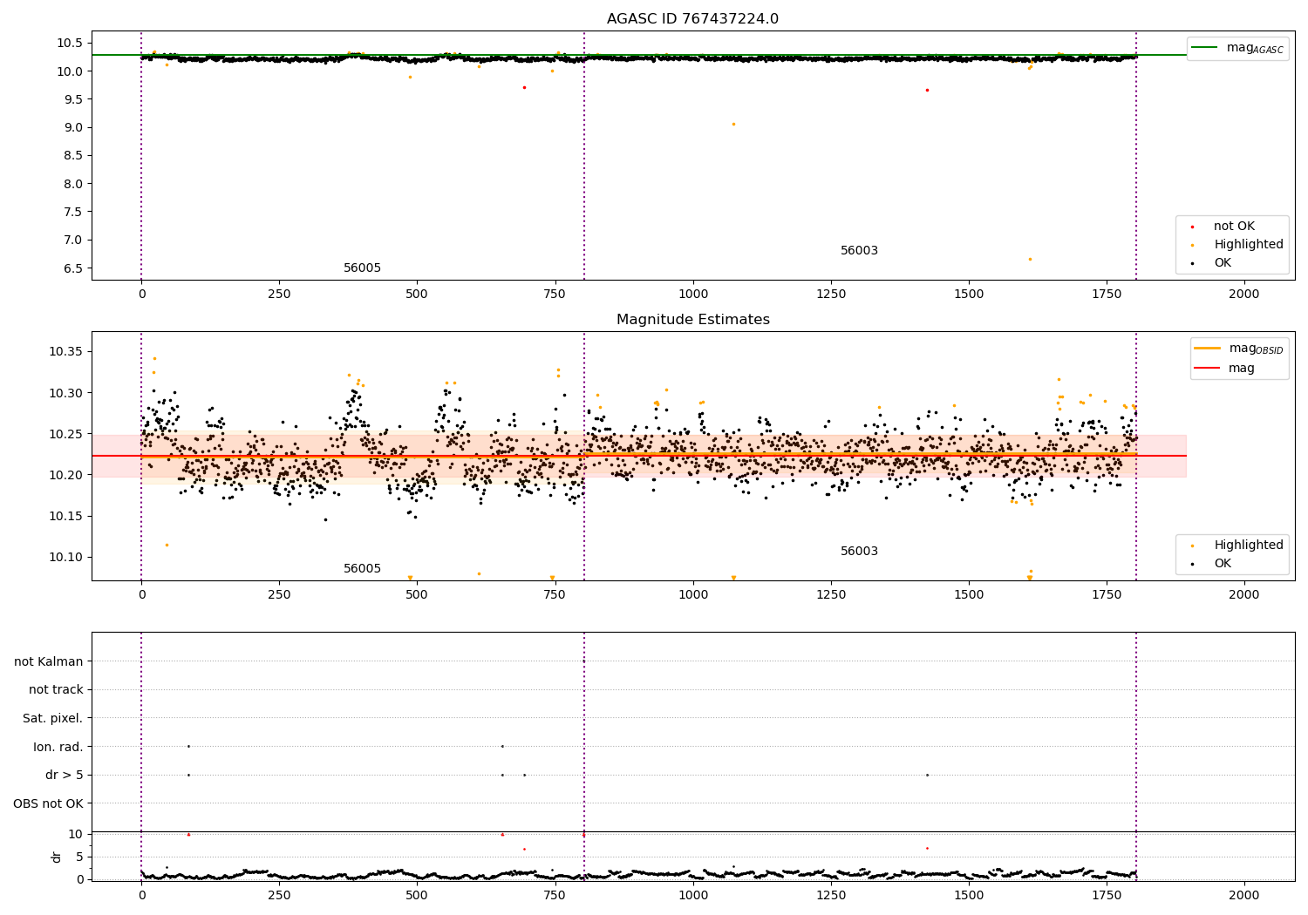Click the "Magnitude Estimates" subplot title
The image size is (1308, 915).
(692, 320)
